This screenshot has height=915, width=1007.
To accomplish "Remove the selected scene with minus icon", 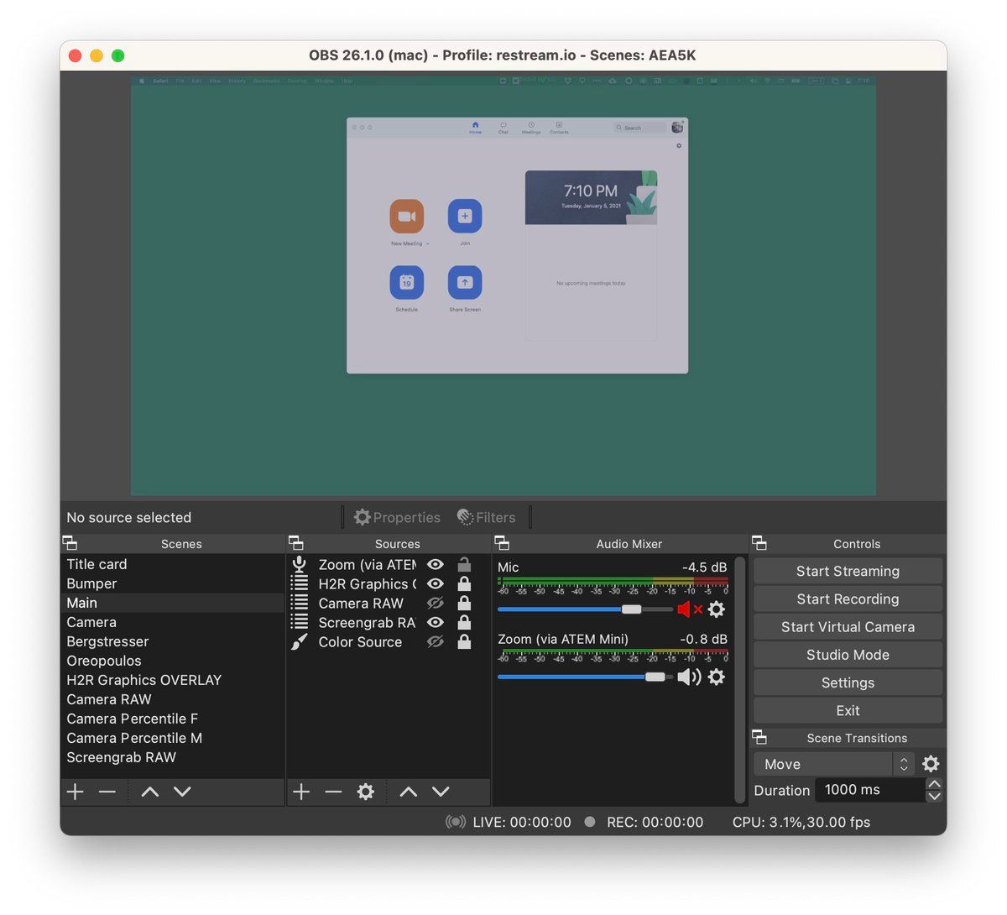I will click(x=107, y=792).
